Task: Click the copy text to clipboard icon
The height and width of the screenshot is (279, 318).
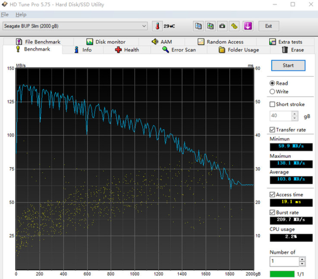Action: pos(198,26)
